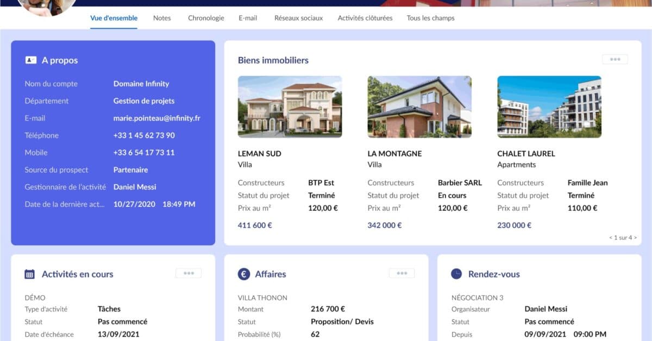Click the probability value 62

pos(315,334)
